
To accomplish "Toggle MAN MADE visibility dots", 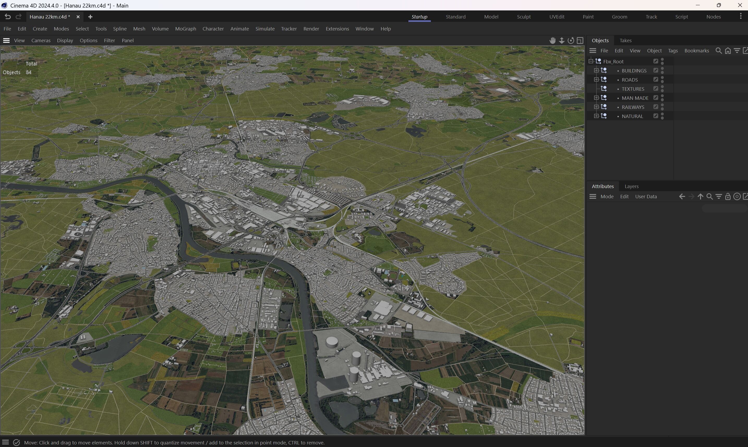I will (x=662, y=98).
